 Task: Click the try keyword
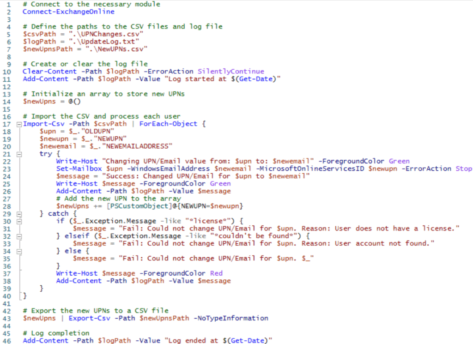pos(46,154)
